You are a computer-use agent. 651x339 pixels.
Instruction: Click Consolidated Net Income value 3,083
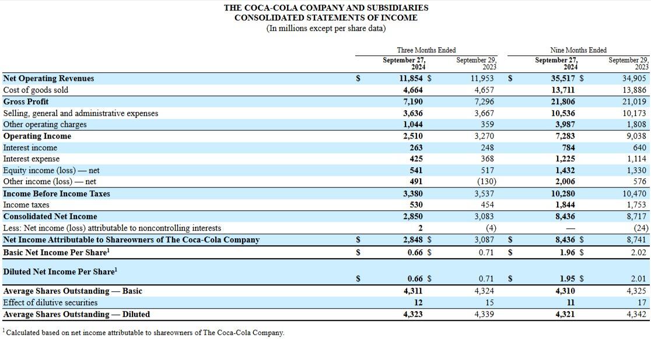(x=485, y=216)
